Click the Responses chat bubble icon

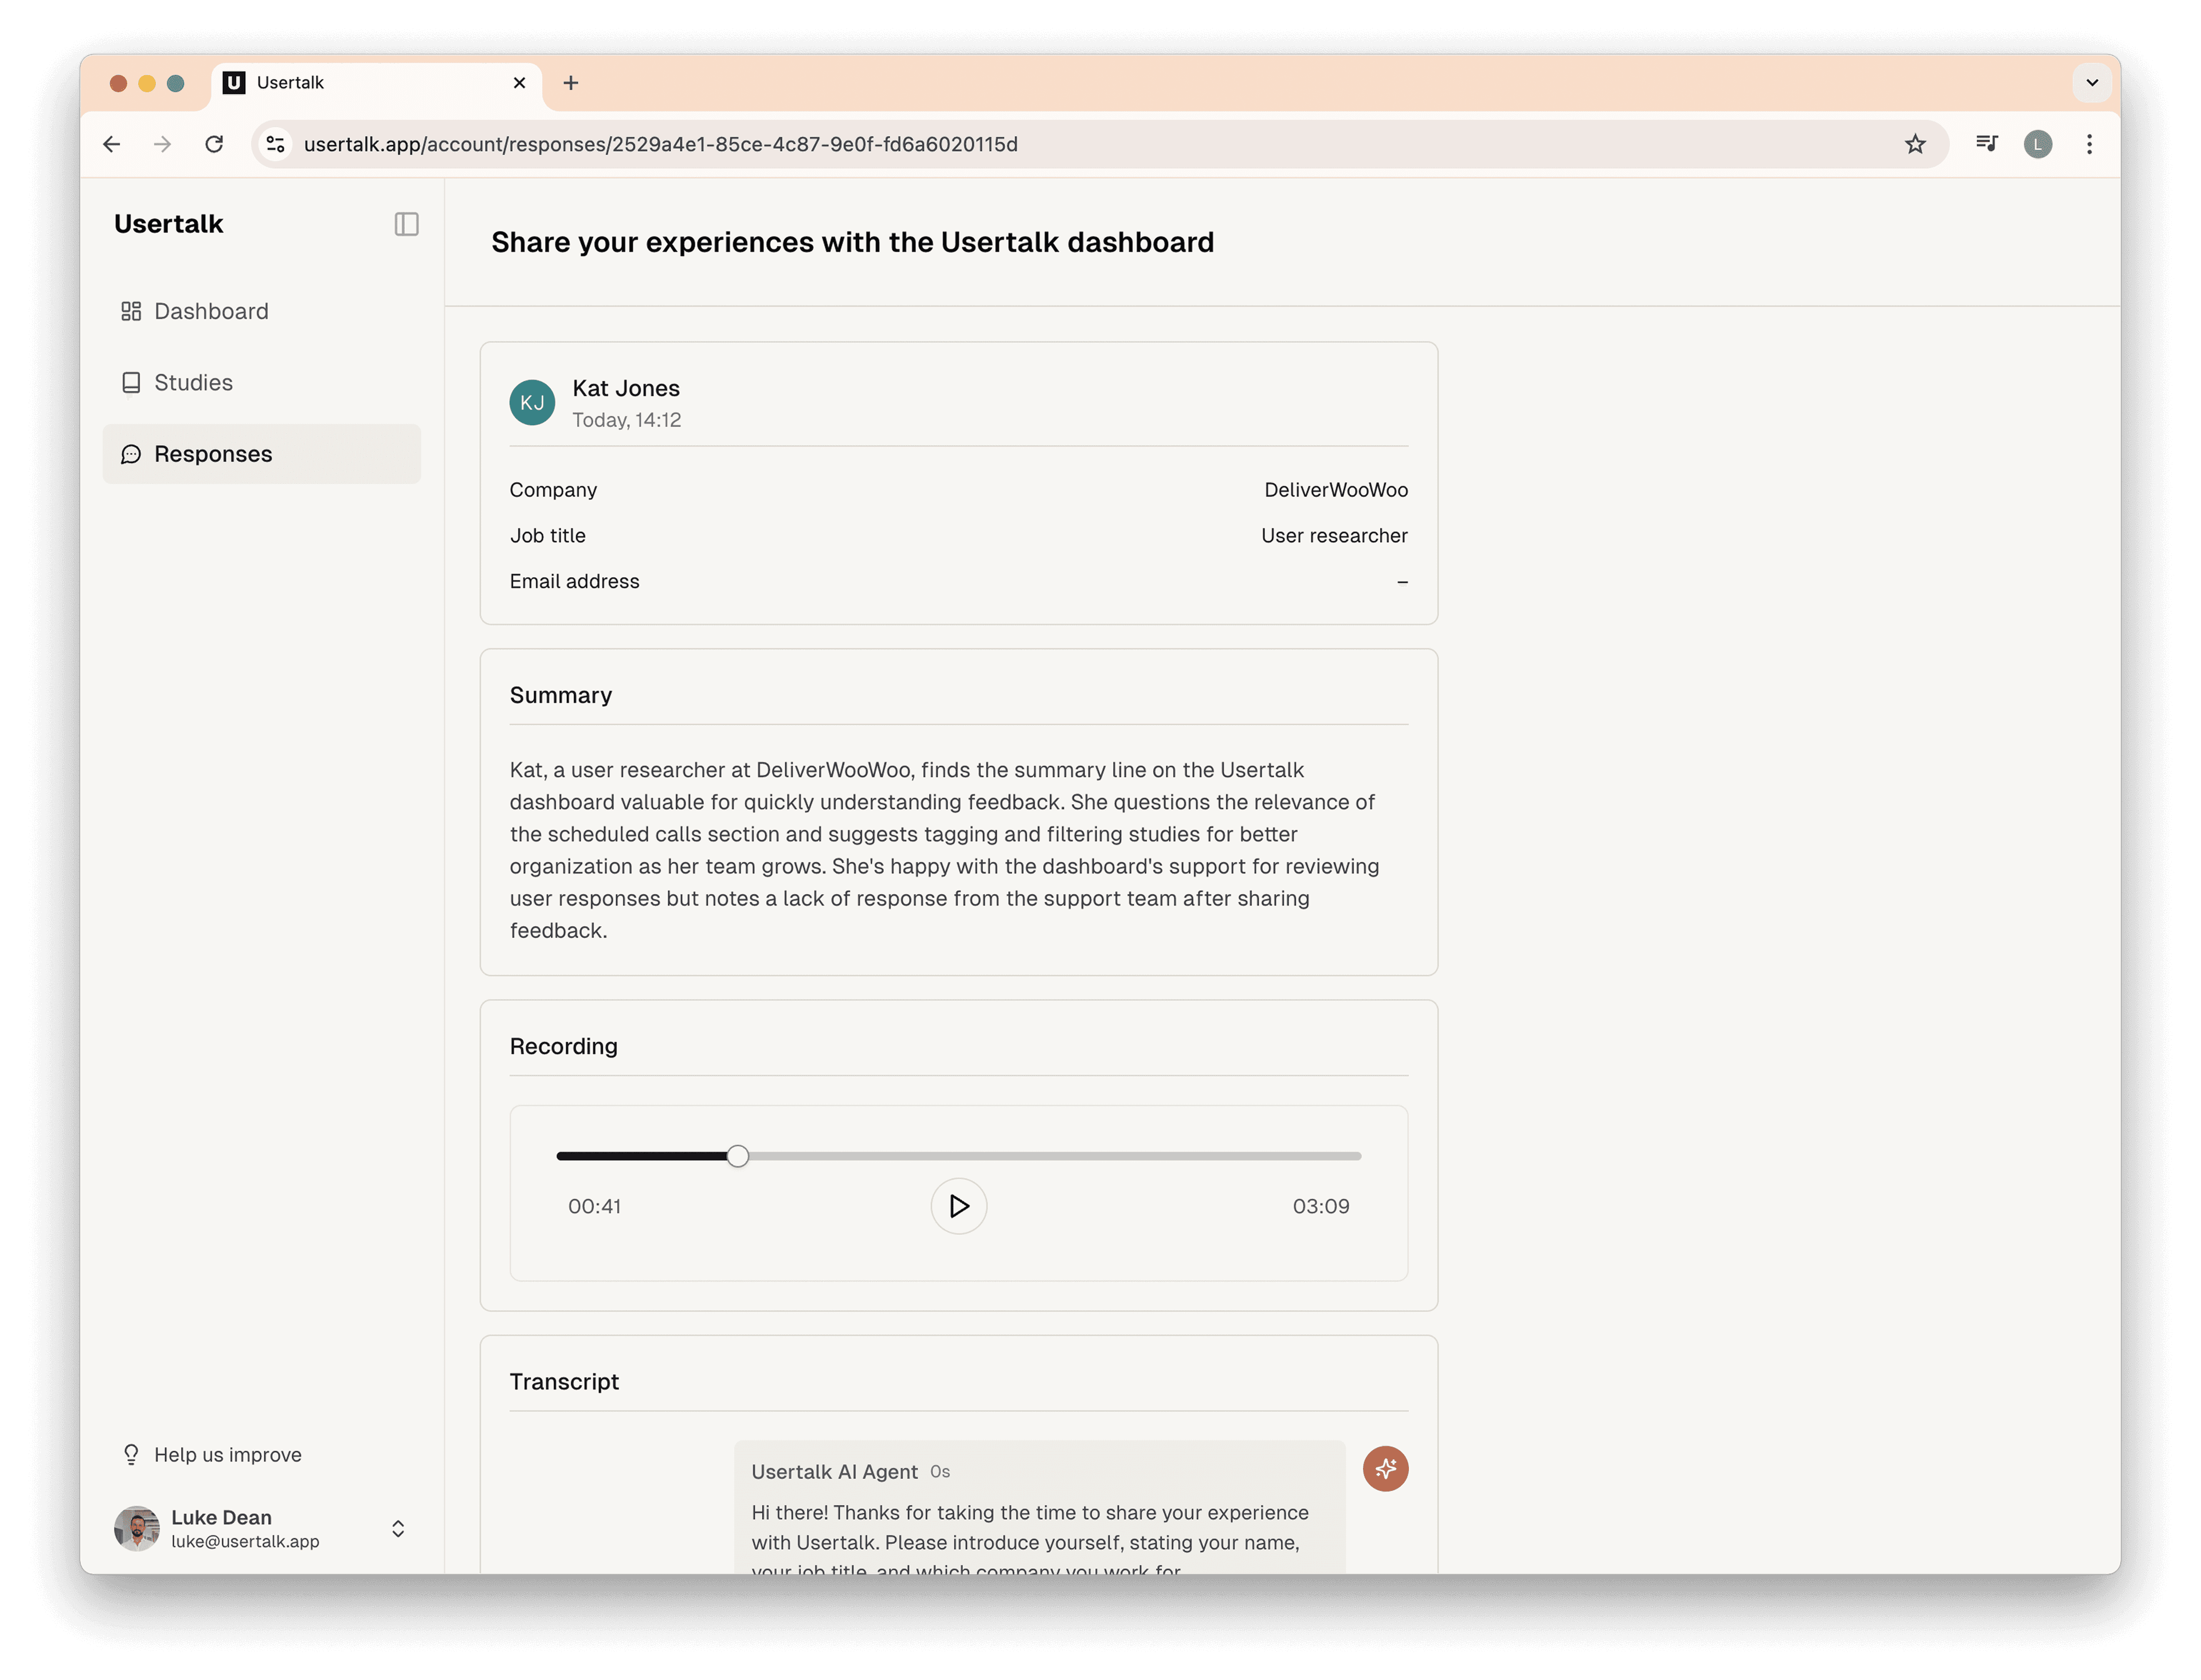[x=131, y=454]
